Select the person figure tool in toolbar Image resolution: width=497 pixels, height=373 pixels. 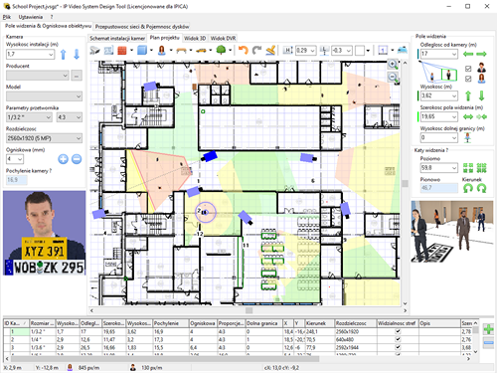pyautogui.click(x=162, y=51)
